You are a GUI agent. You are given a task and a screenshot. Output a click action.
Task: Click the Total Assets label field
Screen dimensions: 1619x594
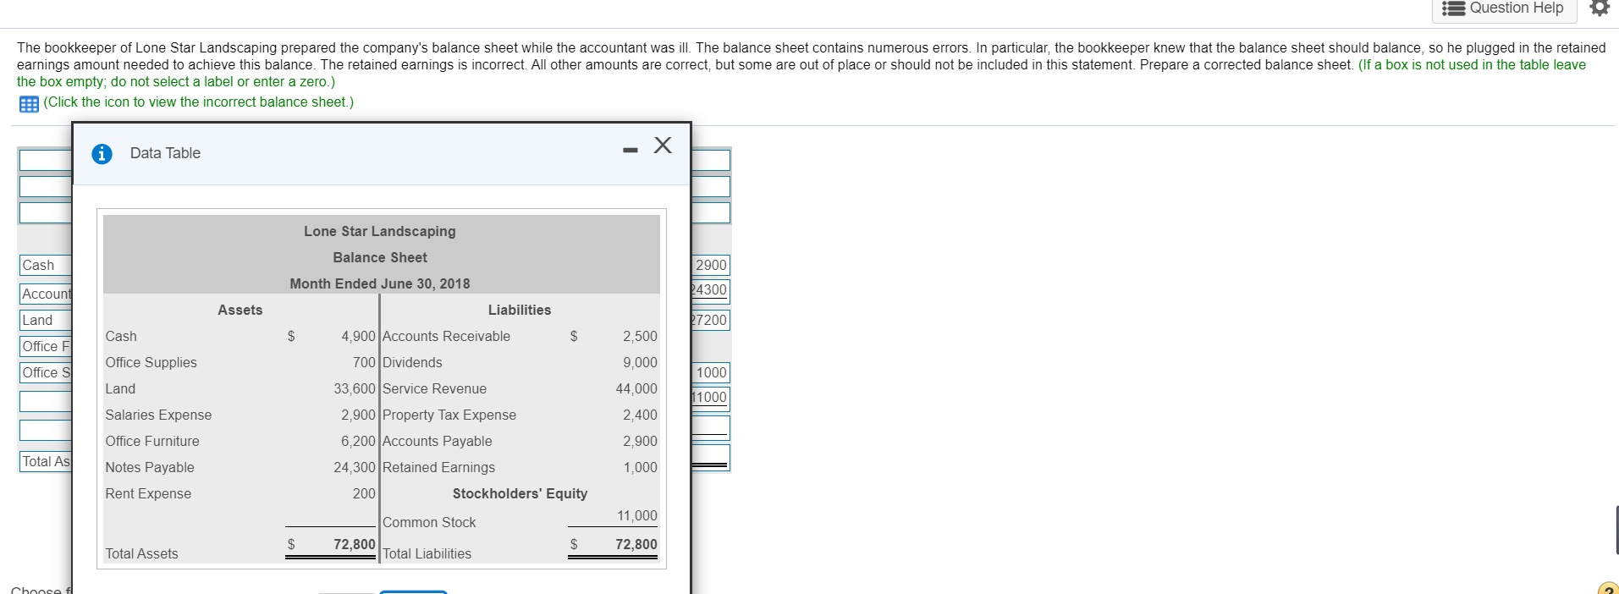(x=46, y=461)
